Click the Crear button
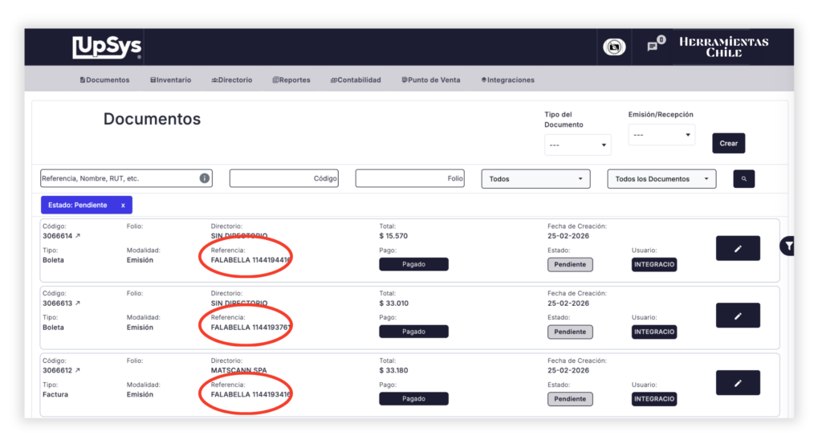Screen dimensions: 822x448 (728, 143)
